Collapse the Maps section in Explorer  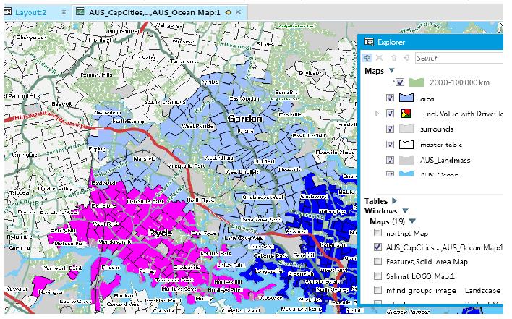coord(391,70)
